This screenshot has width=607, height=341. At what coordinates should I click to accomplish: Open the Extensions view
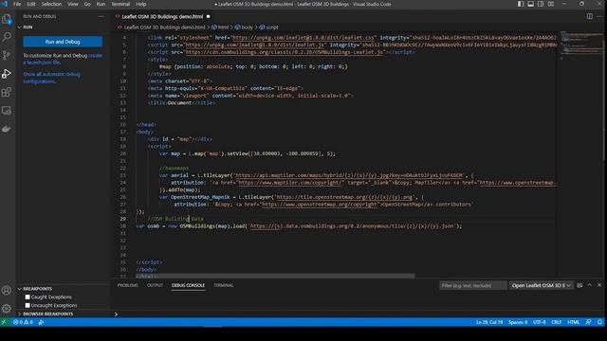[x=7, y=92]
